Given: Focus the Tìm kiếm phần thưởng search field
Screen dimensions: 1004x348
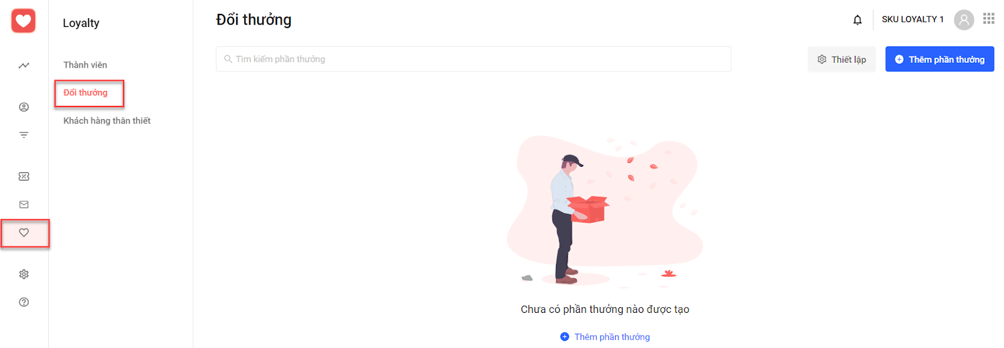Looking at the screenshot, I should click(473, 59).
